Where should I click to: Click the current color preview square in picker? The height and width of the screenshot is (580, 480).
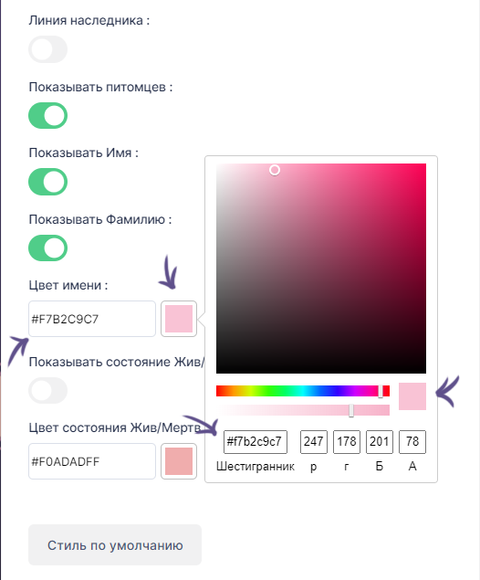click(x=412, y=396)
